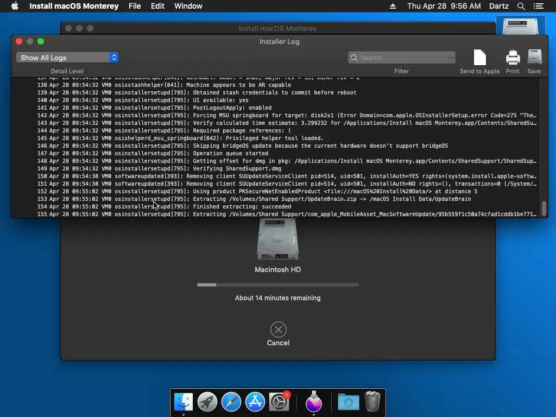
Task: Open Install macOS Monterey app menu
Action: tap(74, 6)
